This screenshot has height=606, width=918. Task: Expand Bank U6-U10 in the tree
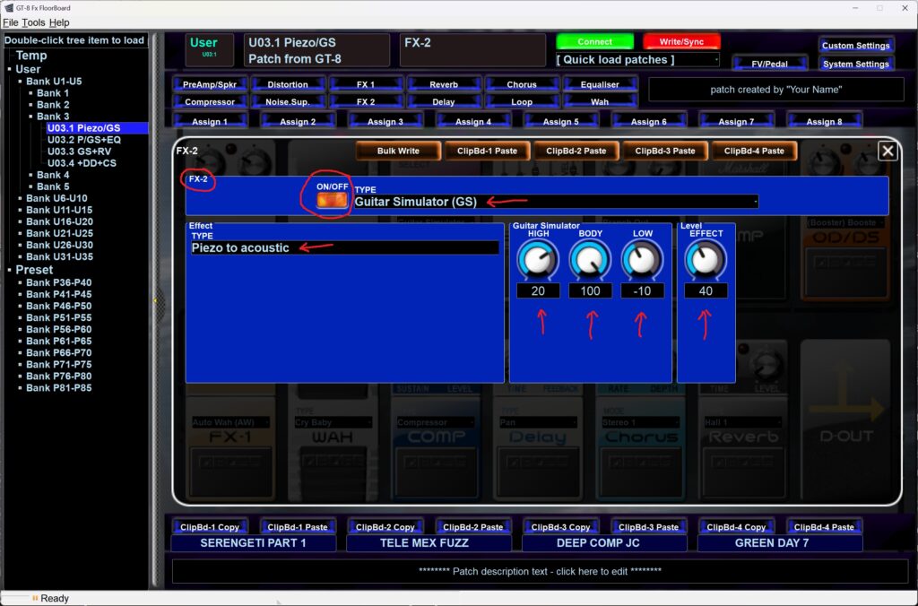(56, 198)
